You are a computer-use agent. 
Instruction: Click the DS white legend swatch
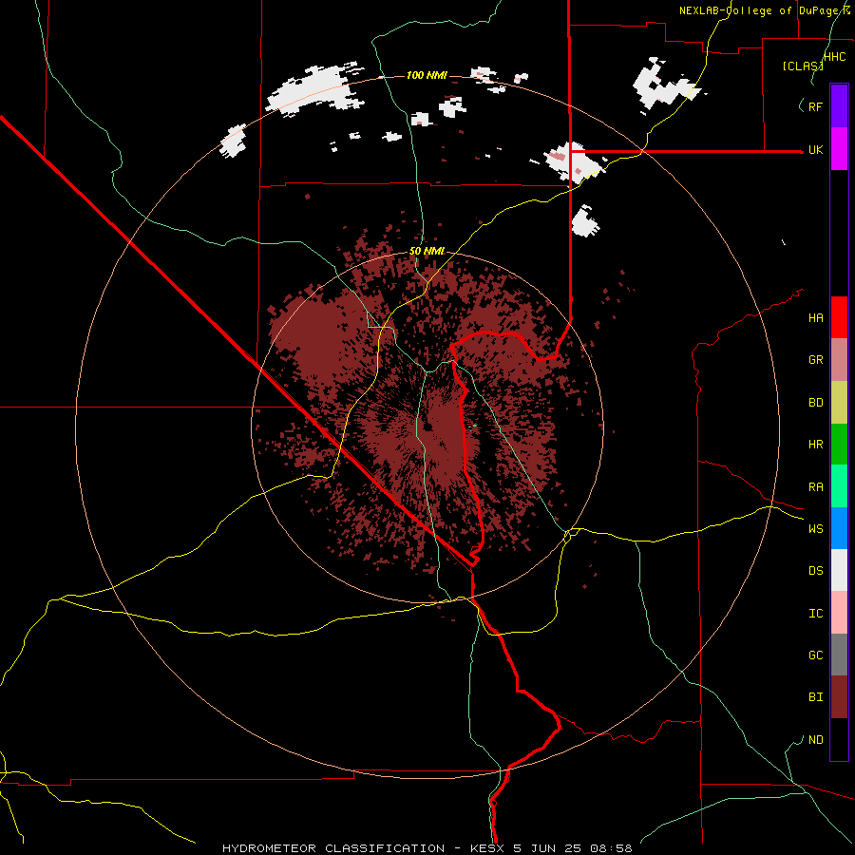[839, 570]
